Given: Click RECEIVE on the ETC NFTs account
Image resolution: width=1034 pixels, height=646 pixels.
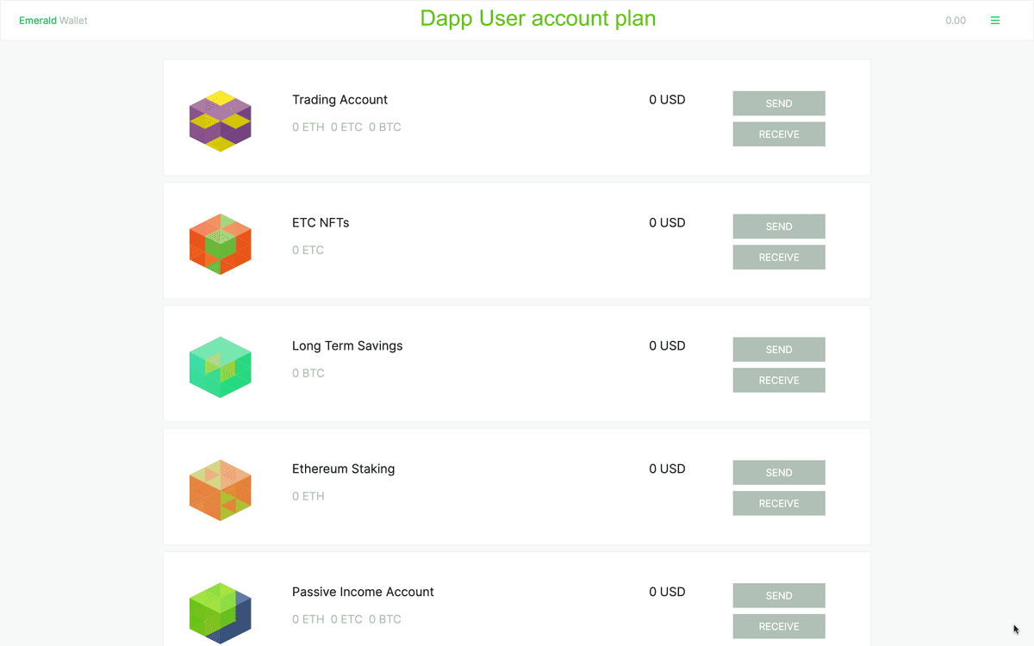Looking at the screenshot, I should click(778, 257).
